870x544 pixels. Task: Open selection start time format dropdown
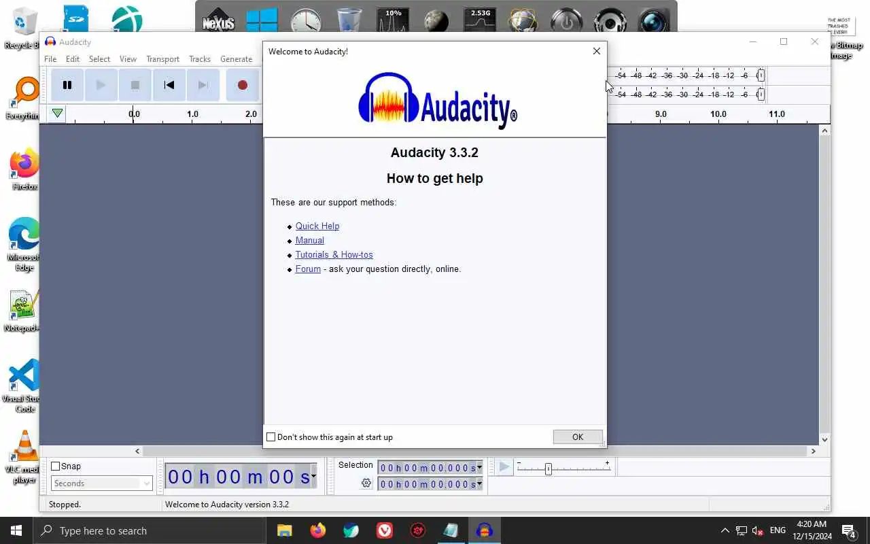(479, 467)
